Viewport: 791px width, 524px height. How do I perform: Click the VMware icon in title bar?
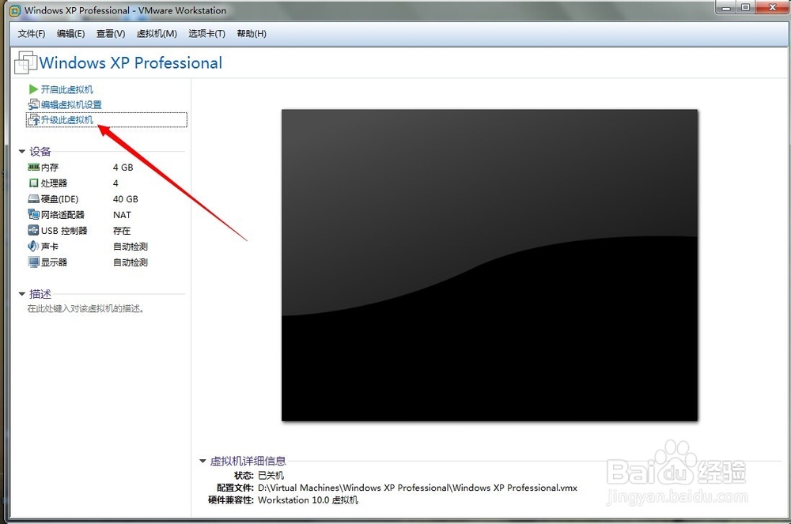pyautogui.click(x=15, y=10)
